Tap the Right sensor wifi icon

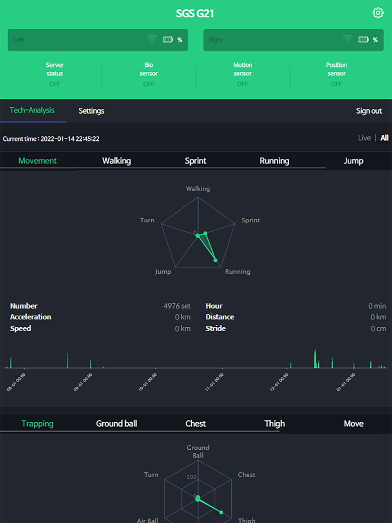[x=347, y=38]
